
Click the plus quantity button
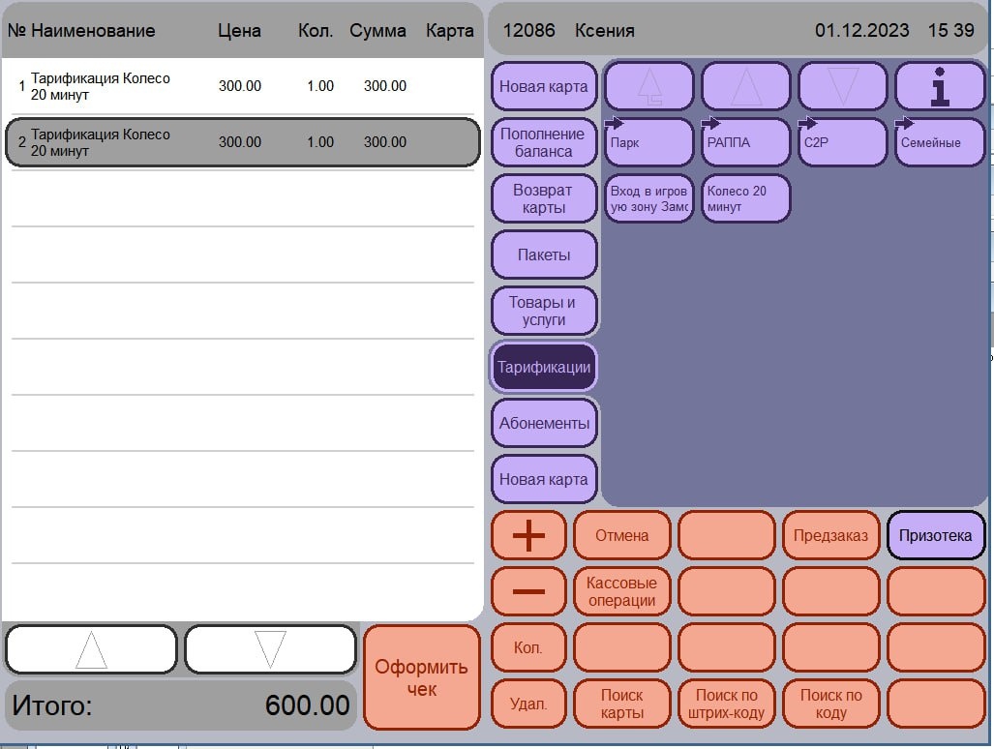pyautogui.click(x=528, y=535)
